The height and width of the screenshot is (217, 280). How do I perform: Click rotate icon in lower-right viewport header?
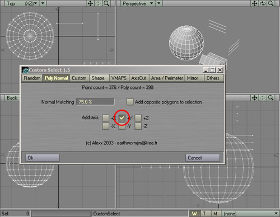263,98
